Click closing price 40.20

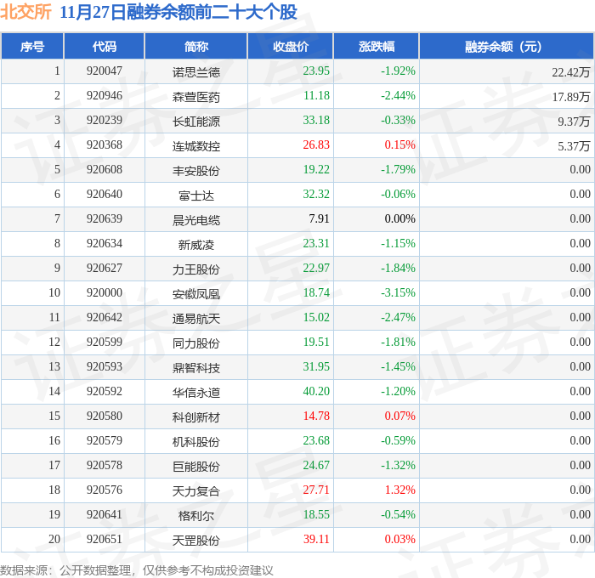[x=316, y=392]
